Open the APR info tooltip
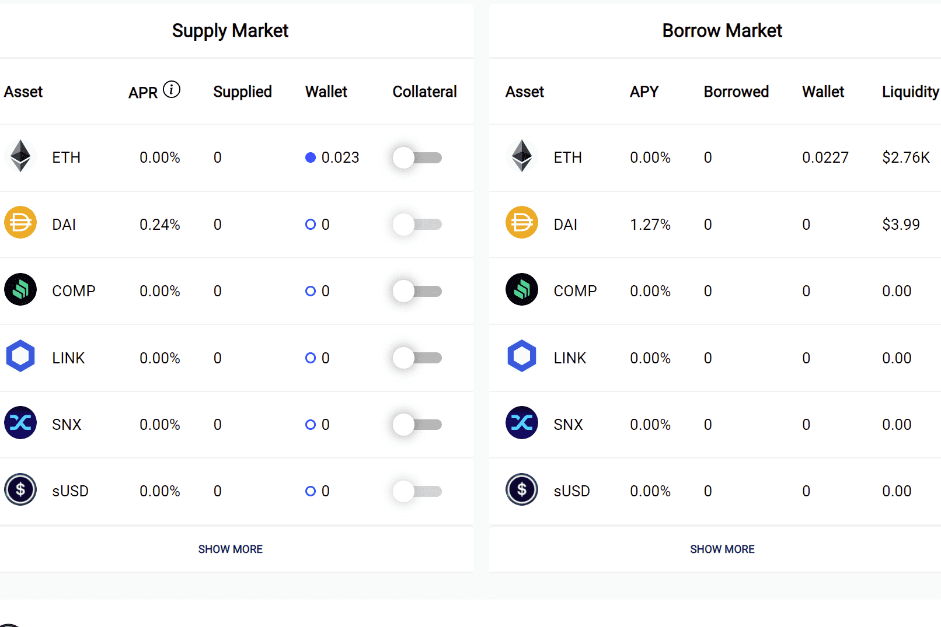Screen dimensions: 941x627 (x=171, y=89)
